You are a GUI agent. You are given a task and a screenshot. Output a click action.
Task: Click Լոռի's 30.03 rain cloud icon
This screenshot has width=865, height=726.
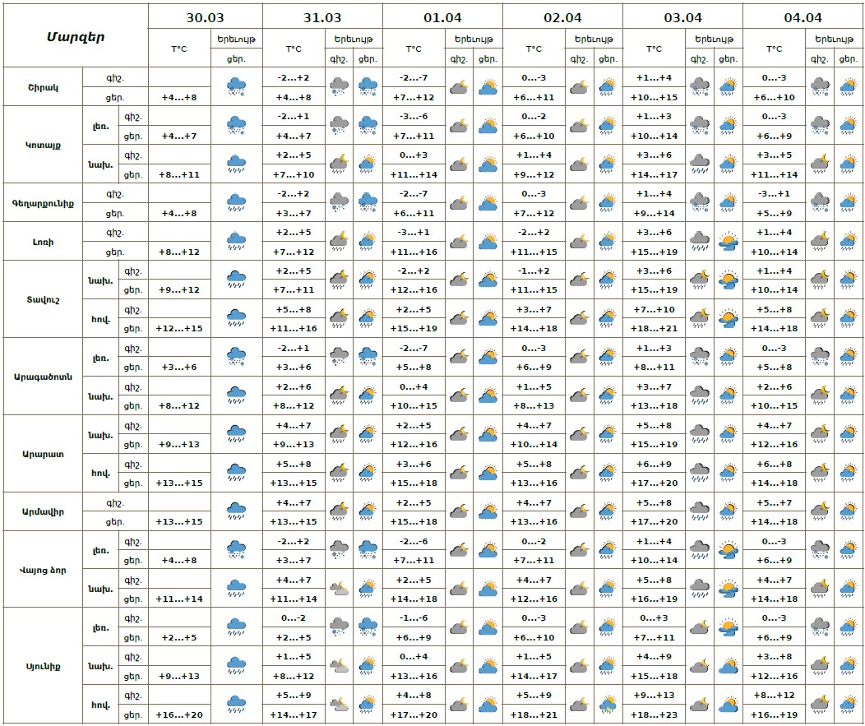(x=237, y=241)
